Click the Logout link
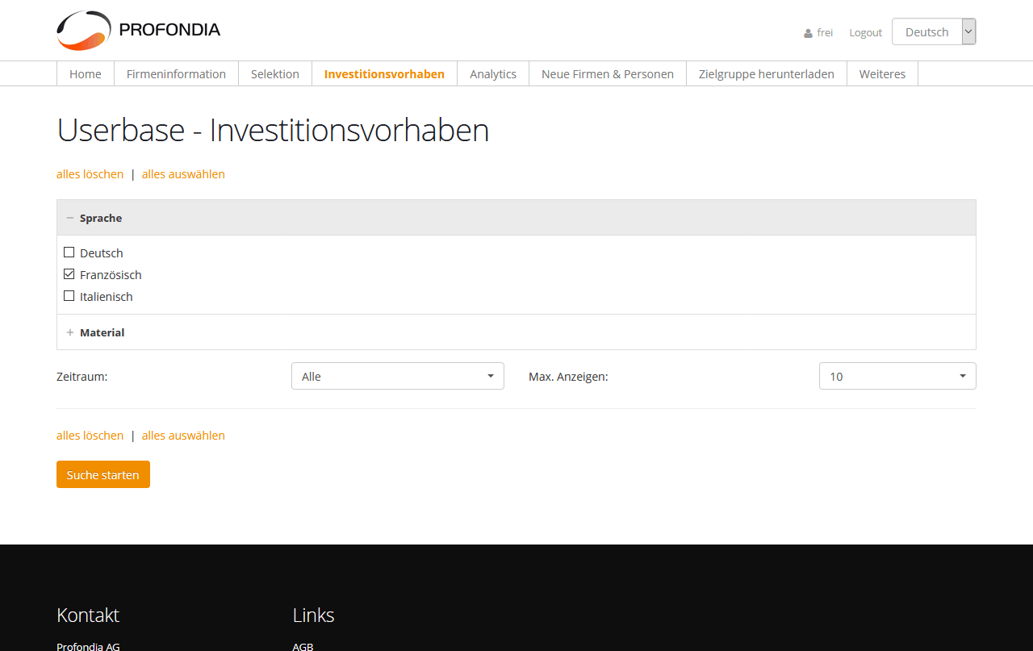 (x=865, y=33)
